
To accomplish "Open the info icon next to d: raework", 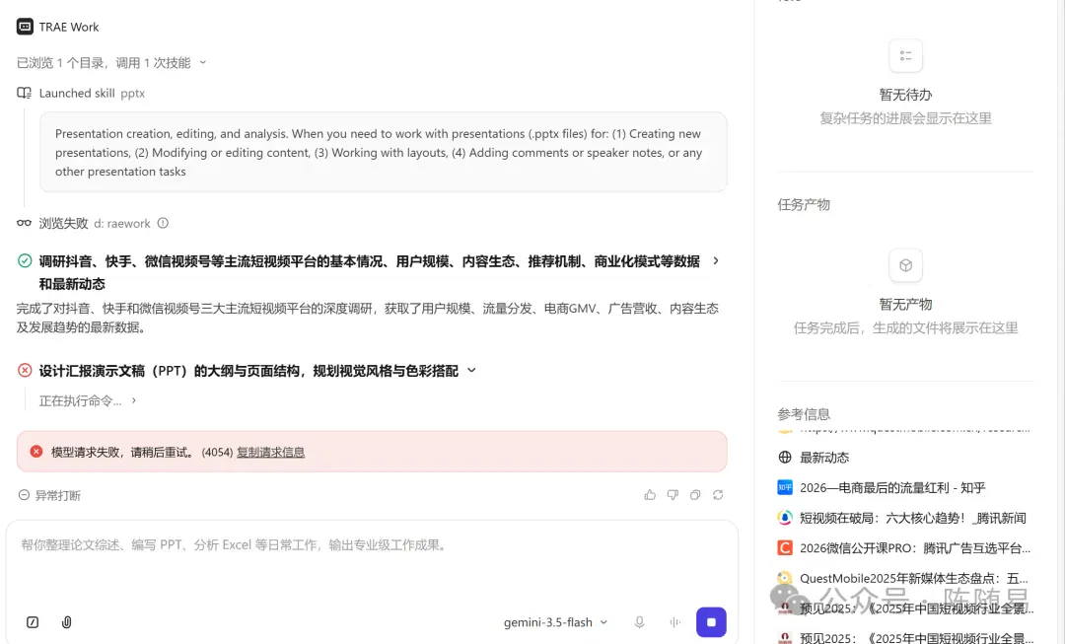I will (x=163, y=223).
